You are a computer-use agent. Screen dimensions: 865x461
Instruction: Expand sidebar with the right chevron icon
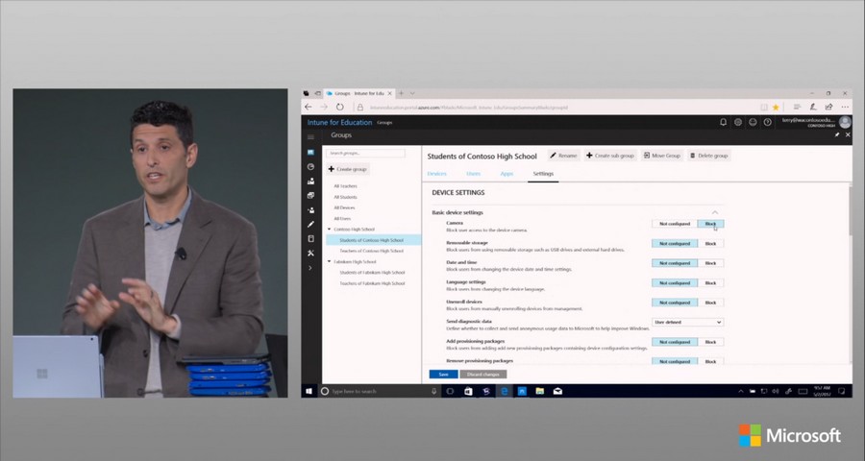(x=310, y=268)
